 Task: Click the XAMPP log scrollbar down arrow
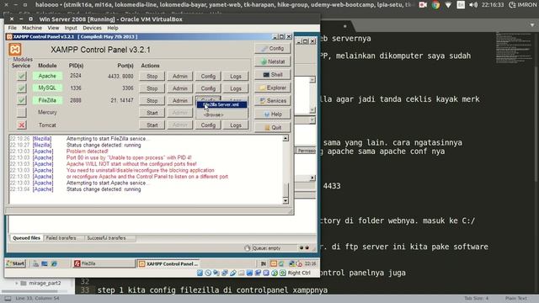(x=286, y=201)
